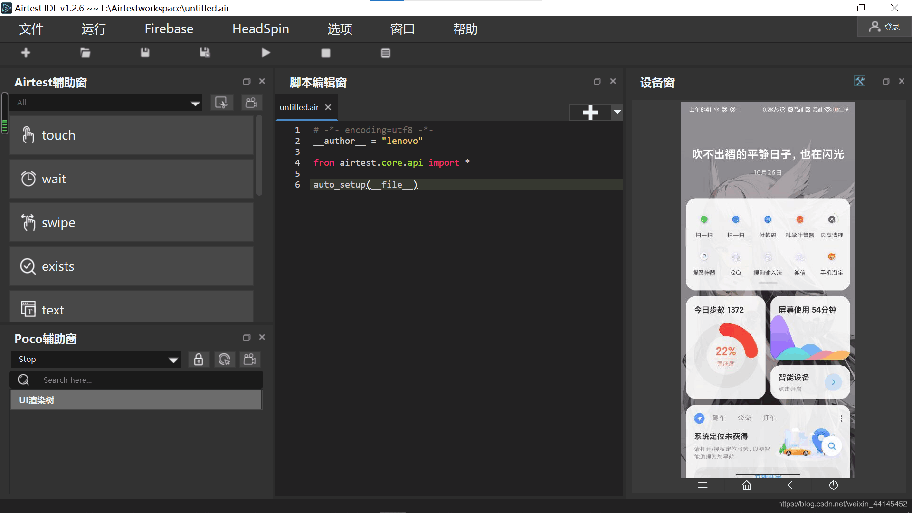Image resolution: width=912 pixels, height=513 pixels.
Task: Click the swipe tool icon in Airtest panel
Action: coord(28,222)
